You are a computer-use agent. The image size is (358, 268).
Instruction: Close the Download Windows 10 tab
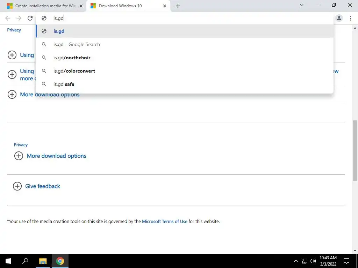point(165,6)
